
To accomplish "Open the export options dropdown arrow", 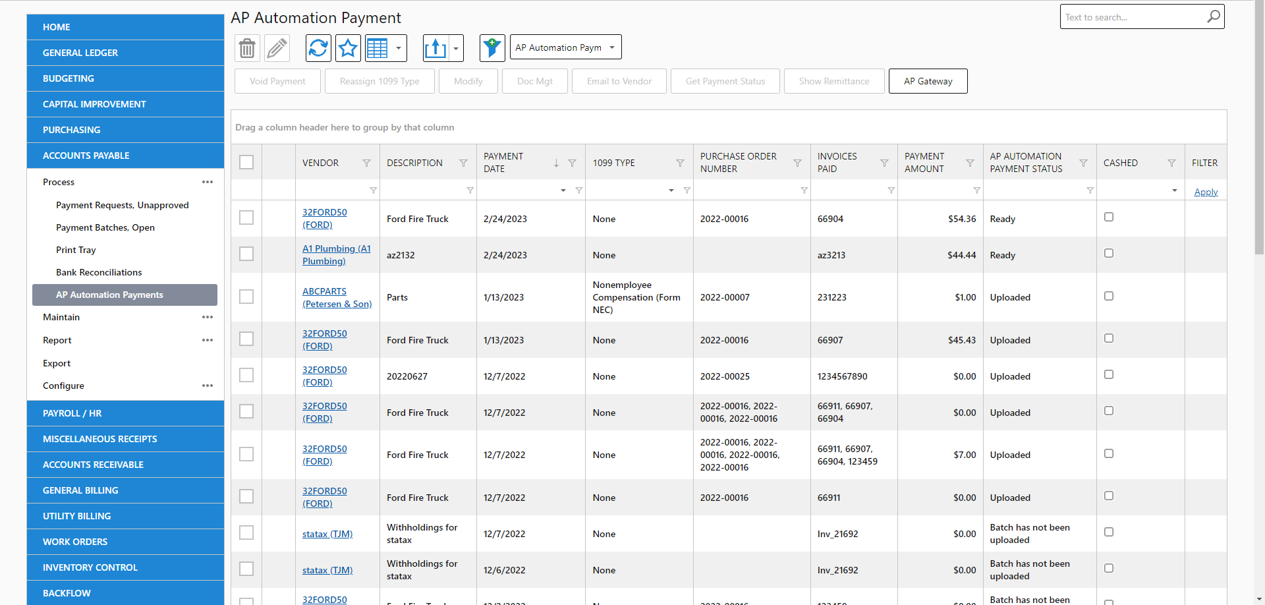I will coord(455,48).
